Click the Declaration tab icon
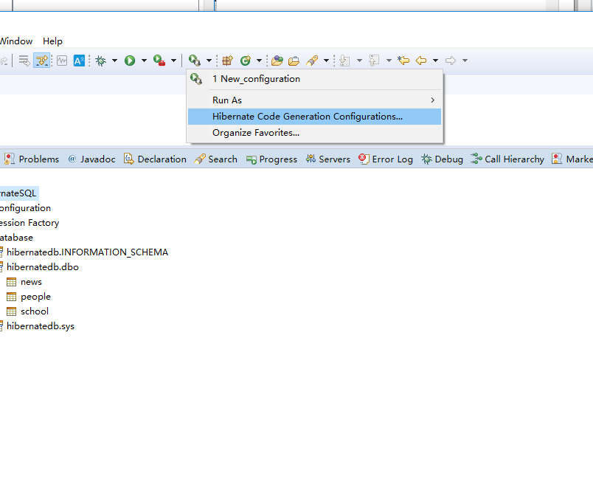The image size is (593, 479). coord(129,159)
